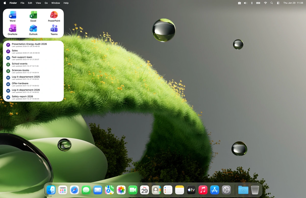Open the Finder Go menu
The width and height of the screenshot is (306, 198).
[x=46, y=3]
